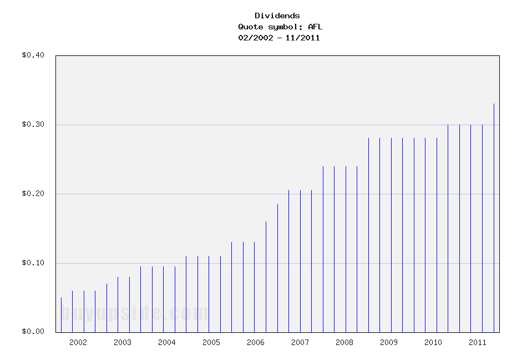527x360 pixels.
Task: Click the '2007' year label
Action: pos(301,342)
